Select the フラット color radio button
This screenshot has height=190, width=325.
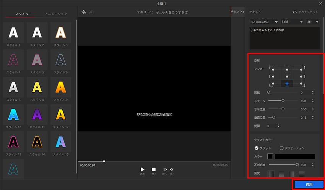(257, 148)
